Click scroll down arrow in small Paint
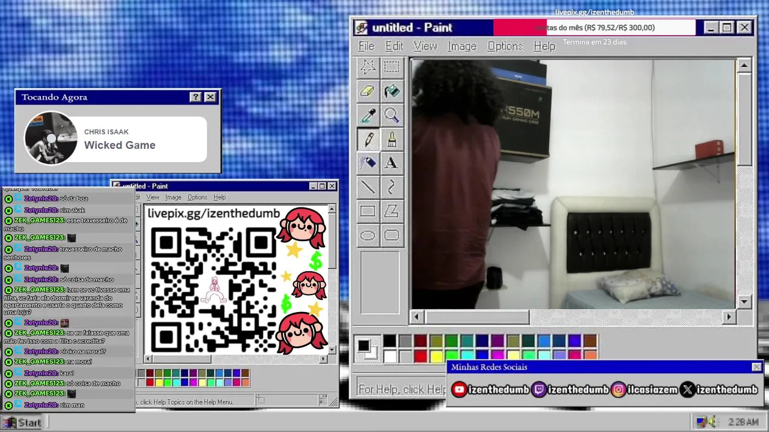The image size is (769, 432). click(331, 349)
